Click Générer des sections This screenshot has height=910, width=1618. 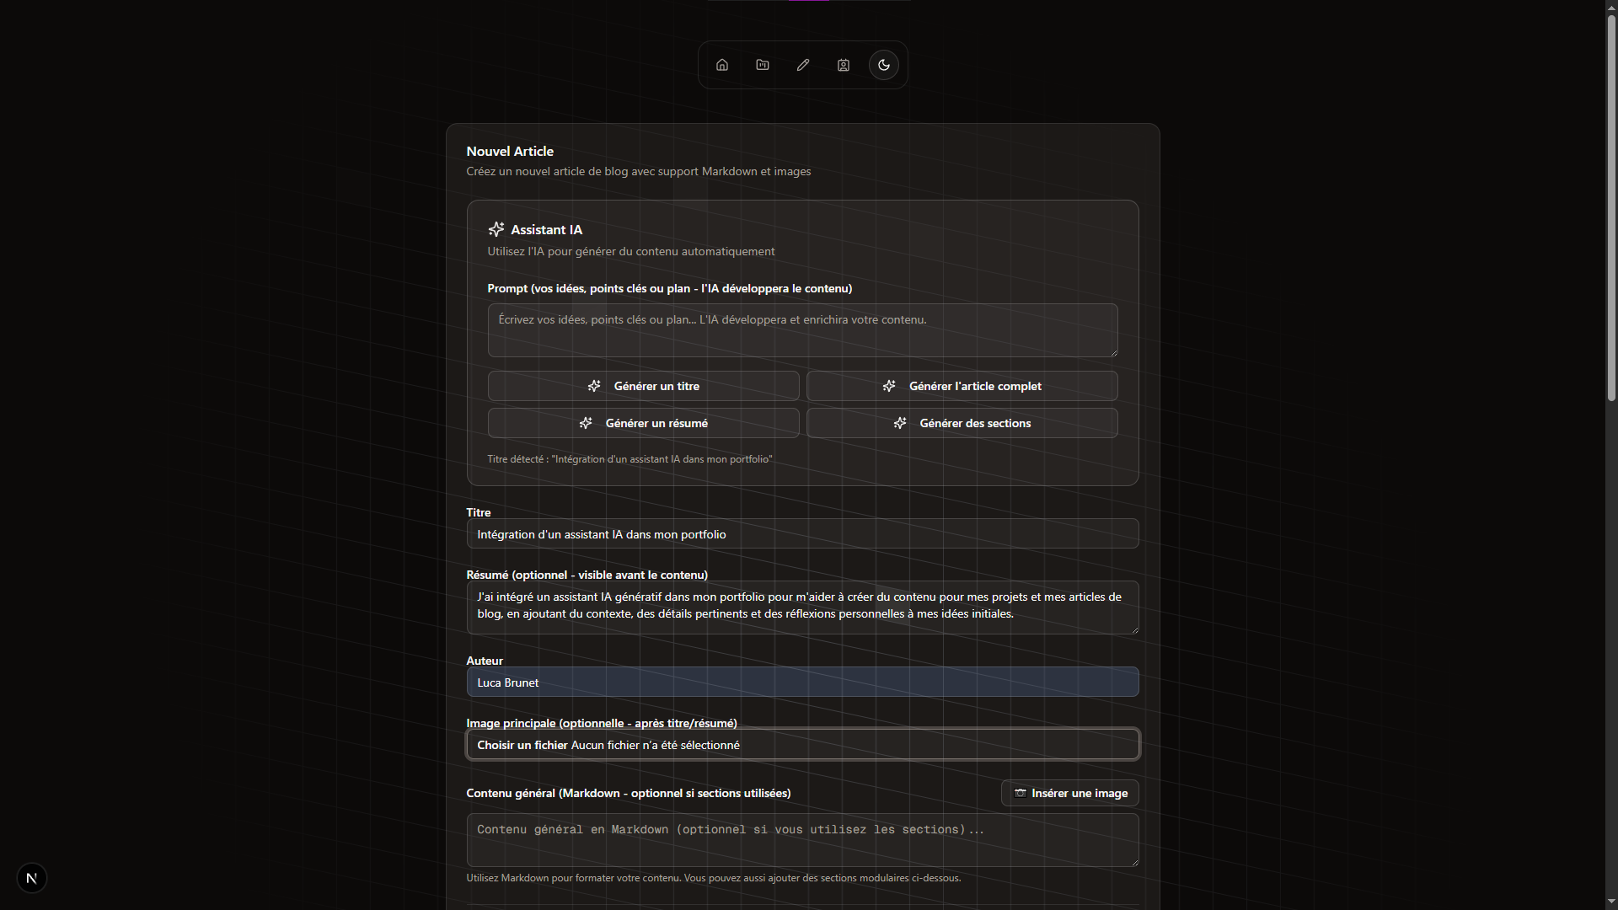pos(962,423)
